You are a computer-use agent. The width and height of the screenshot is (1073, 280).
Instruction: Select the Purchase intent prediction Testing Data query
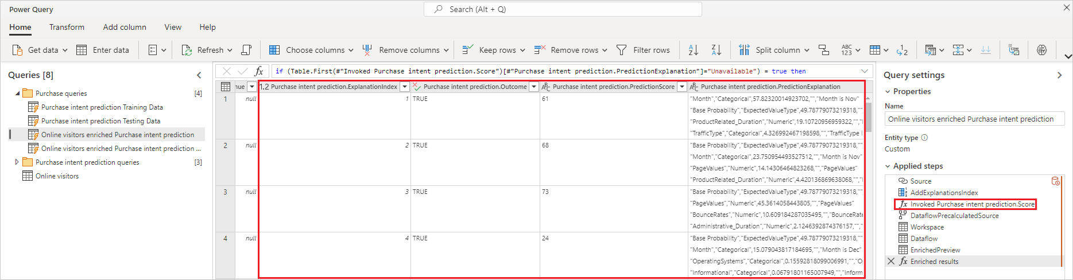coord(100,121)
